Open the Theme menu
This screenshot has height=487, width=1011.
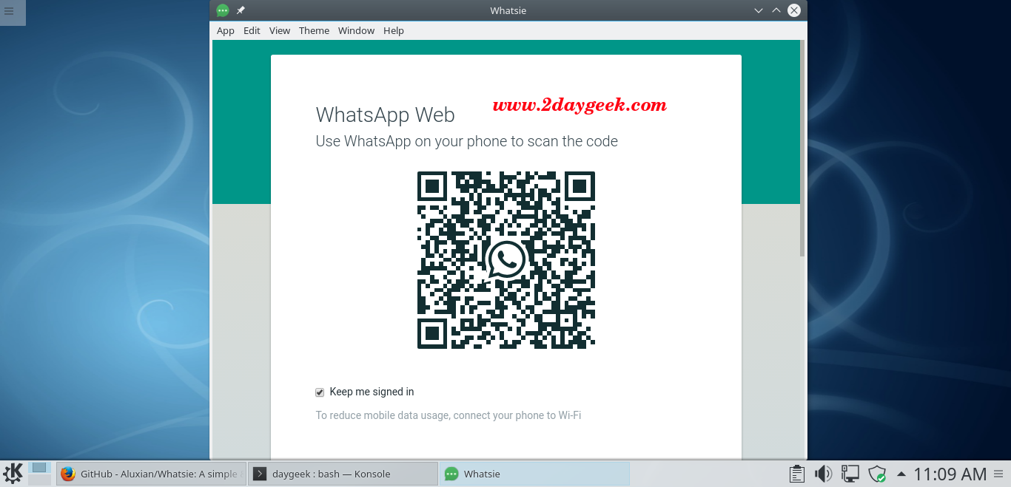click(314, 30)
